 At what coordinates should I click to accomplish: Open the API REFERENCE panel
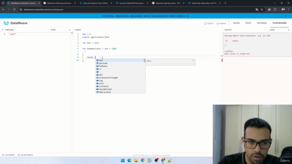click(26, 155)
